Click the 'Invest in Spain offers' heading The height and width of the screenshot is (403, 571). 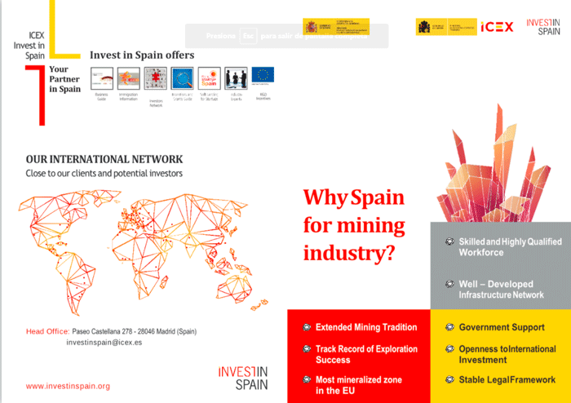142,55
